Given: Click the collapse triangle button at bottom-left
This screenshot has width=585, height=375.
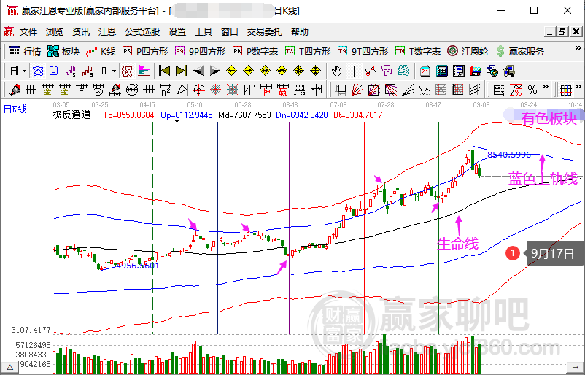Looking at the screenshot, I should [9, 367].
